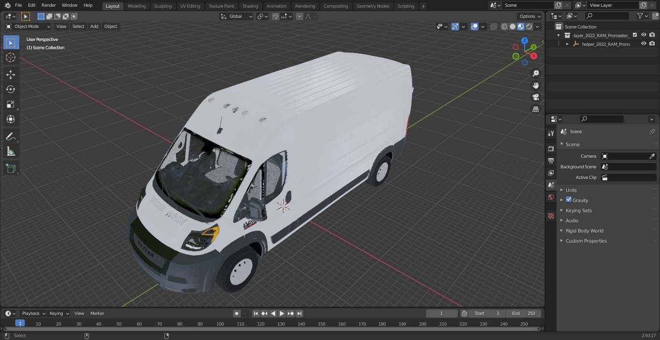Switch to the Shading workspace tab

pos(250,6)
